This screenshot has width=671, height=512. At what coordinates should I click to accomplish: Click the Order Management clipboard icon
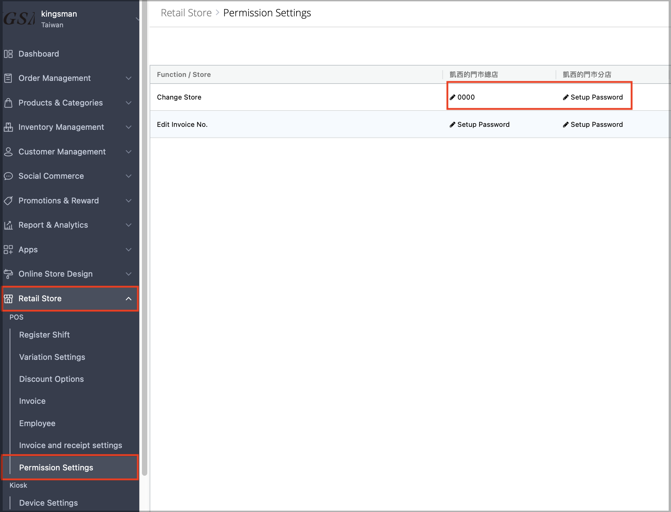click(8, 78)
